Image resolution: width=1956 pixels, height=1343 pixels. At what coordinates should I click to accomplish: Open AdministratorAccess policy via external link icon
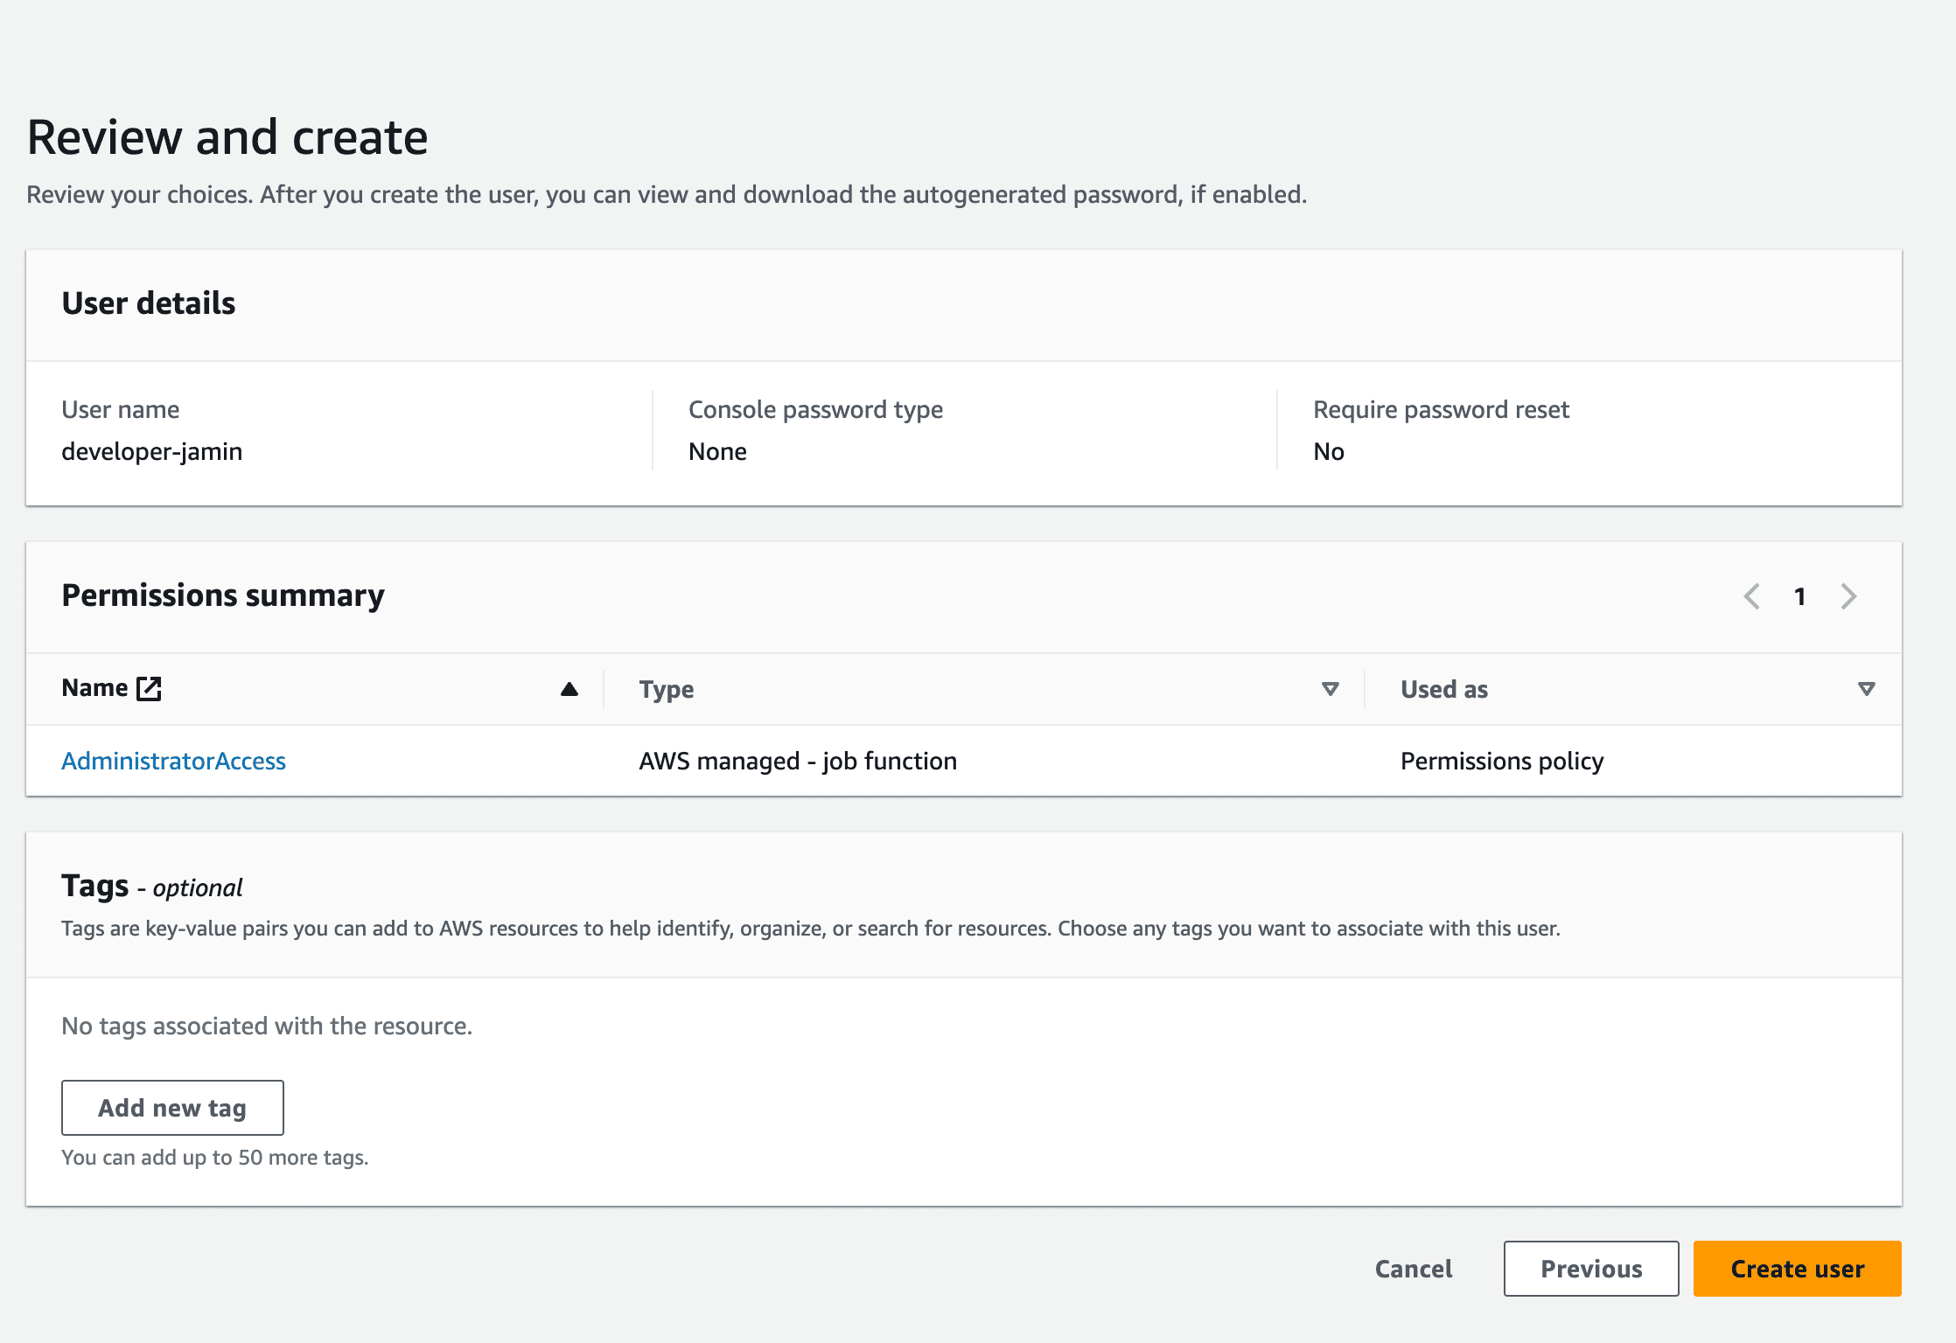pyautogui.click(x=149, y=688)
